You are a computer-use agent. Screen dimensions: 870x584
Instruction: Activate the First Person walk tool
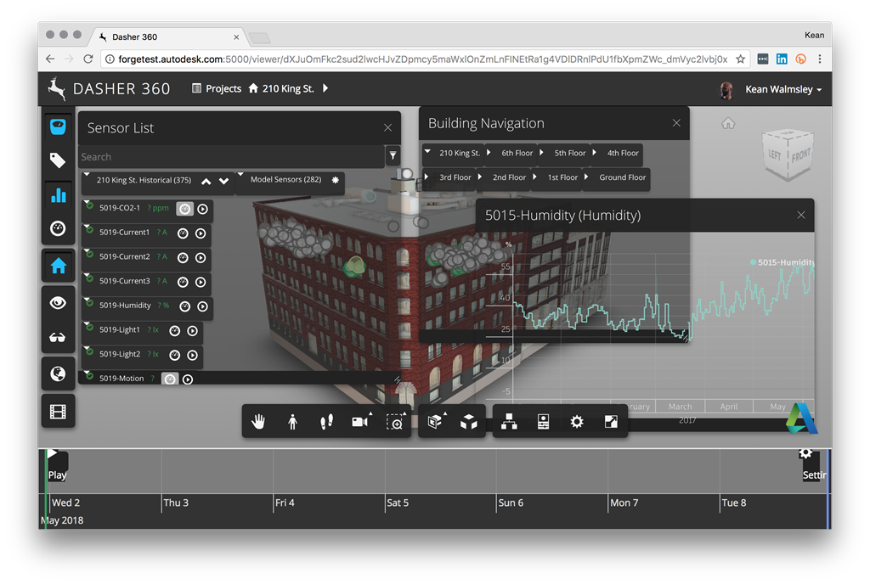(326, 422)
